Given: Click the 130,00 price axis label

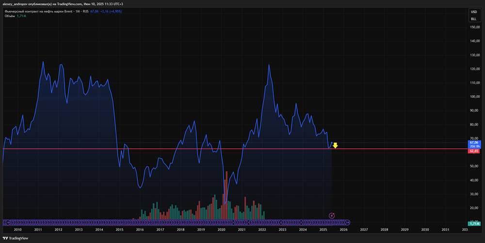Looking at the screenshot, I should pyautogui.click(x=475, y=55).
